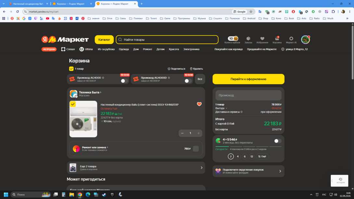Click browser back arrow
Viewport: 354px width, 199px height.
pyautogui.click(x=4, y=11)
